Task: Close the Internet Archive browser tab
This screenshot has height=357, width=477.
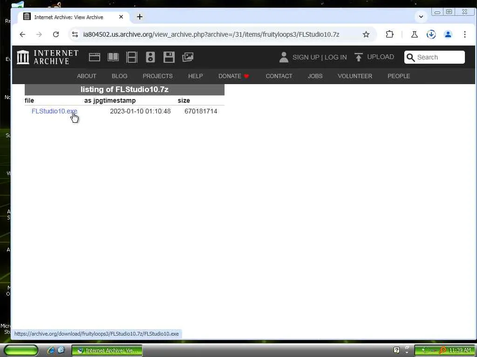Action: (121, 17)
